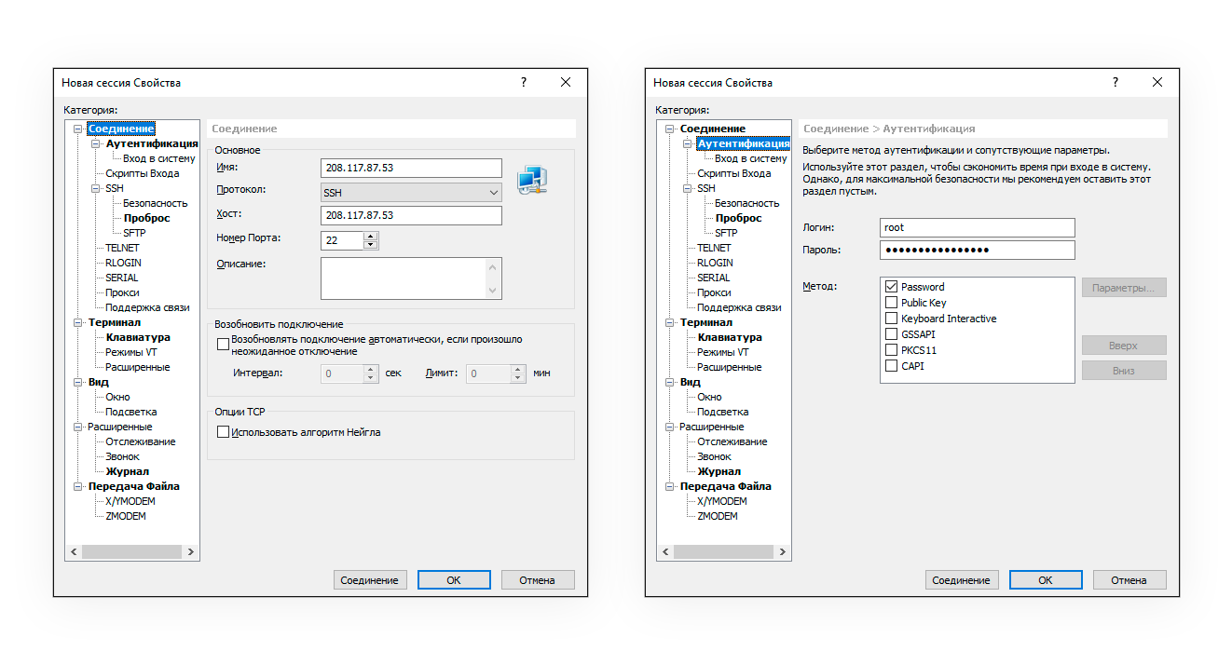The image size is (1232, 665).
Task: Select Прокси in the connection dialog tree
Action: tap(122, 293)
